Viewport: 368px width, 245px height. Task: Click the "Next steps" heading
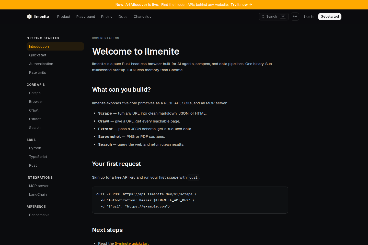(107, 230)
